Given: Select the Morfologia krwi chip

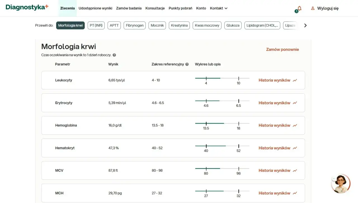Looking at the screenshot, I should 70,25.
